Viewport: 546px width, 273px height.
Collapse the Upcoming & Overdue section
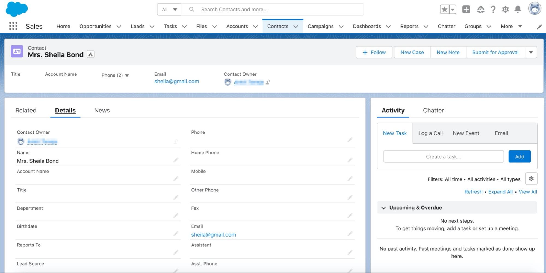[383, 208]
